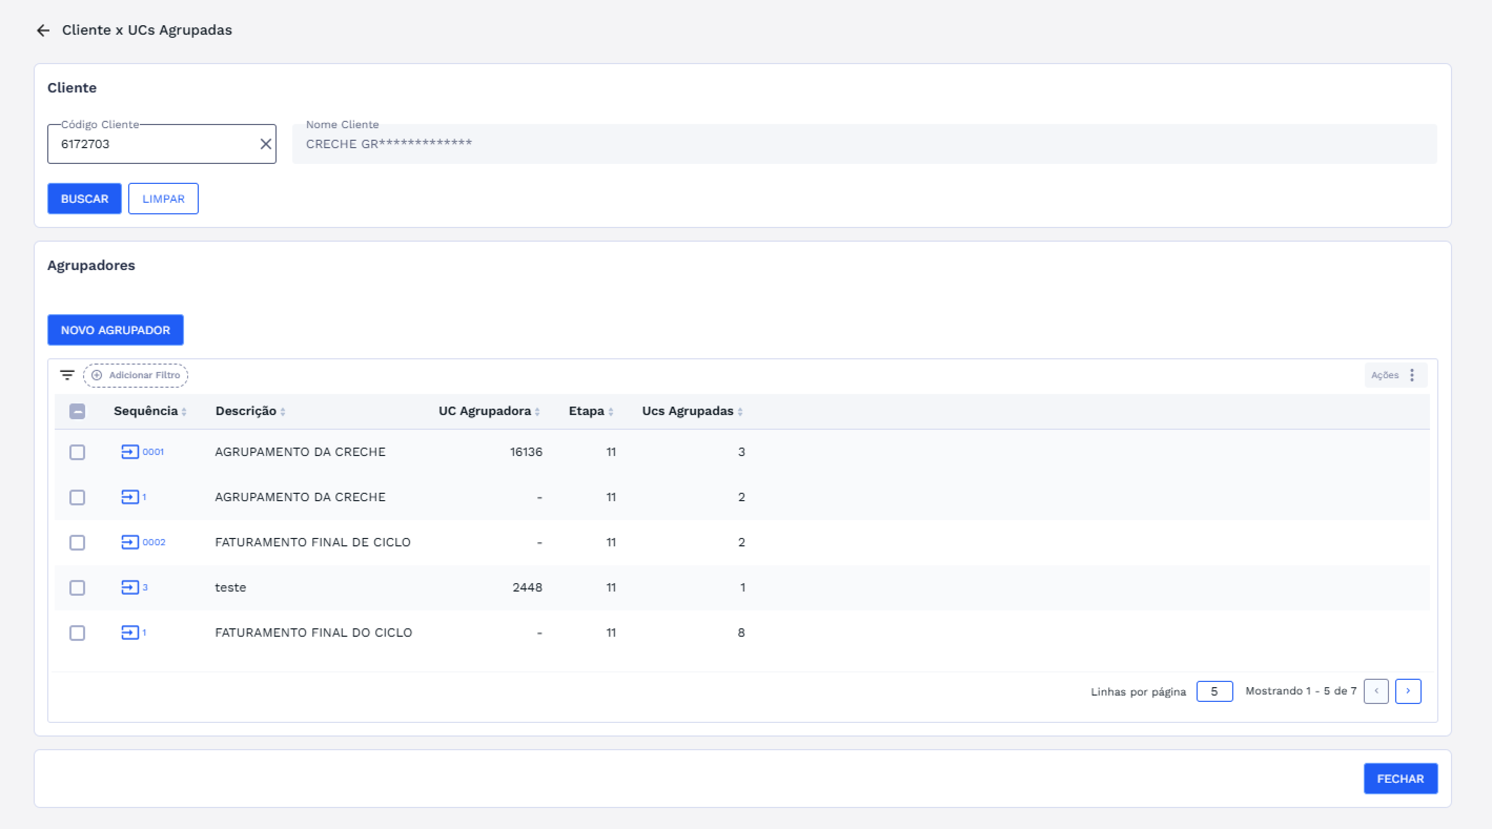Open the Ações three-dot menu
Viewport: 1492px width, 829px height.
point(1412,375)
